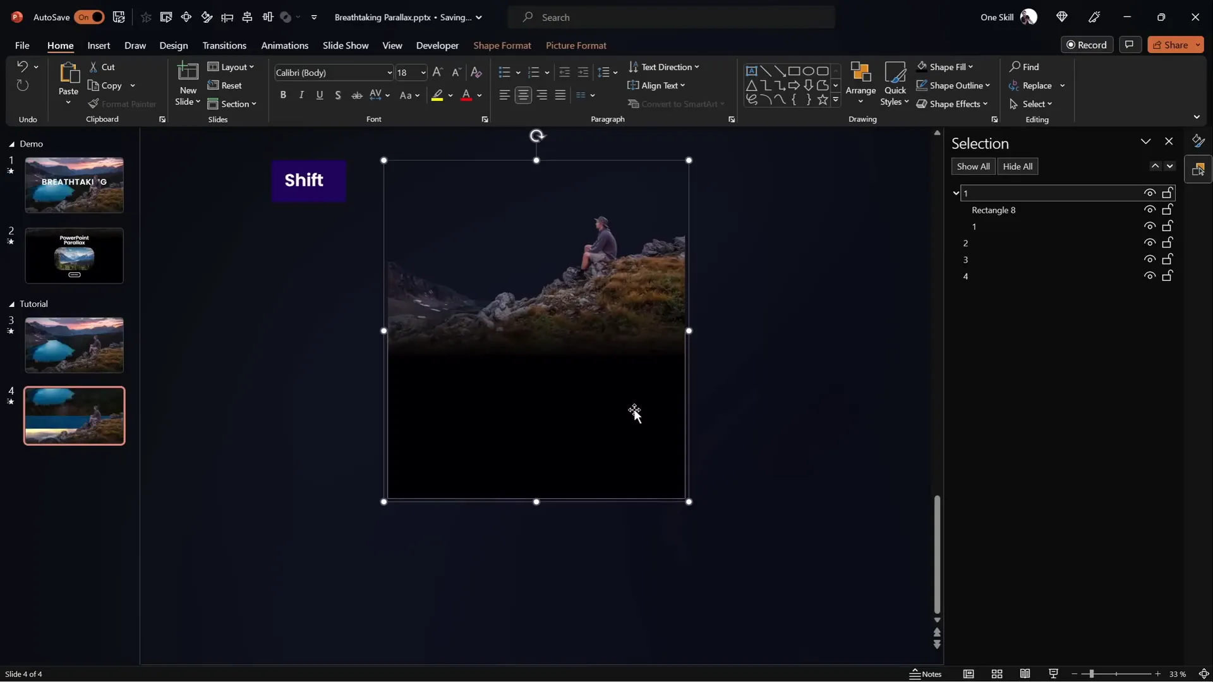The image size is (1213, 682).
Task: Toggle bold on the selected text
Action: tap(283, 95)
